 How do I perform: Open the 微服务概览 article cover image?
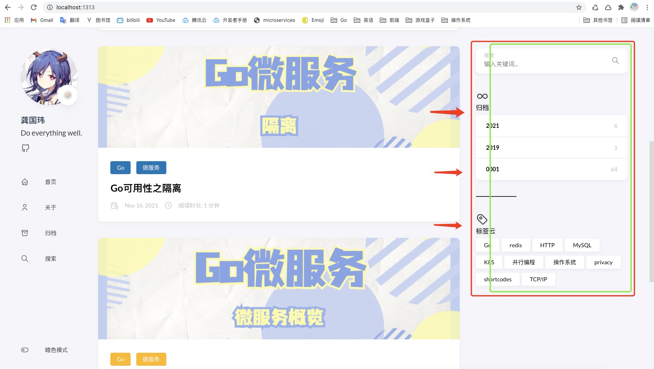pyautogui.click(x=279, y=289)
